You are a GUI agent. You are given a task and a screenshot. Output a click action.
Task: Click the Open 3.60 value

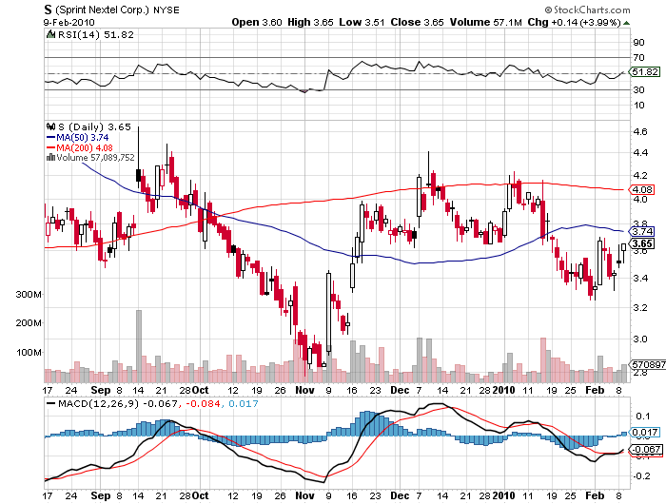(x=257, y=22)
